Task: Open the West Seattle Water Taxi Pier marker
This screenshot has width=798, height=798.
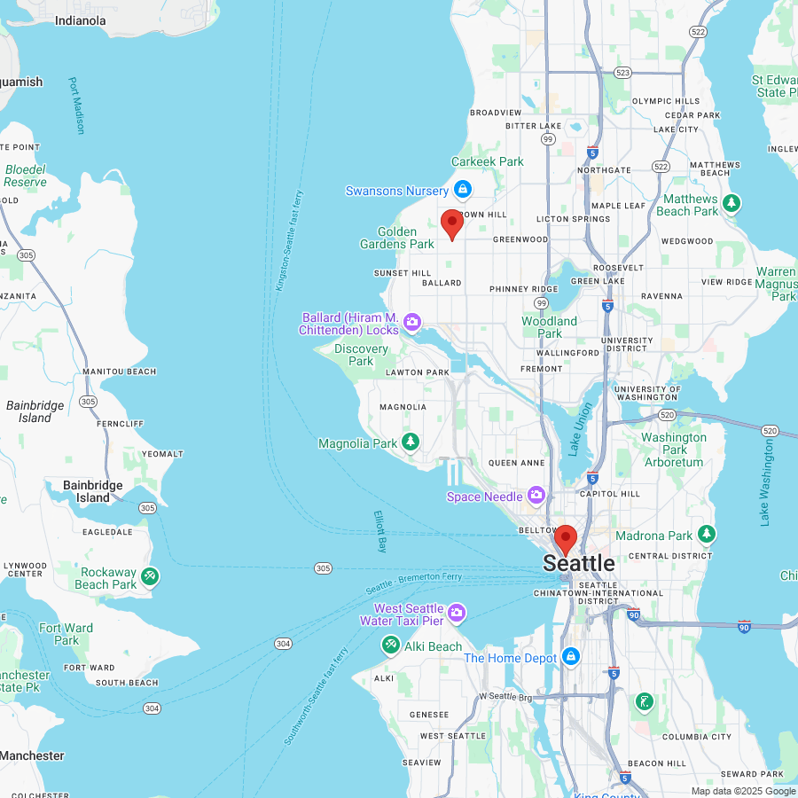Action: pyautogui.click(x=457, y=613)
